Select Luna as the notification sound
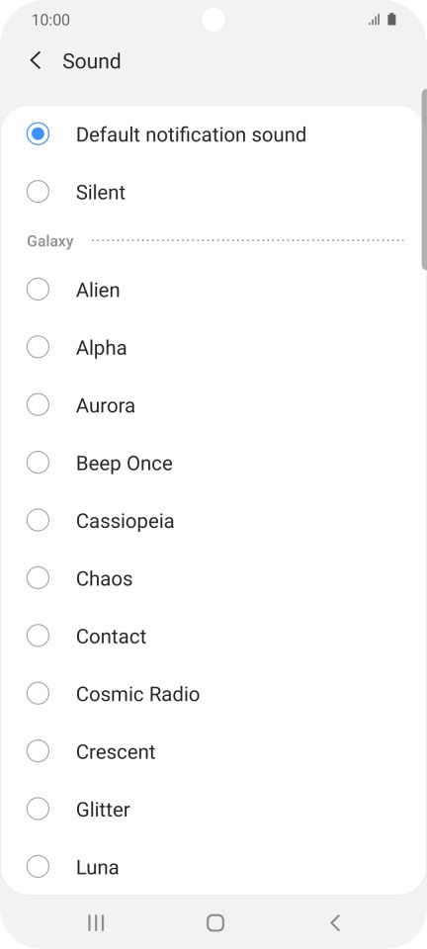The height and width of the screenshot is (949, 427). (38, 867)
